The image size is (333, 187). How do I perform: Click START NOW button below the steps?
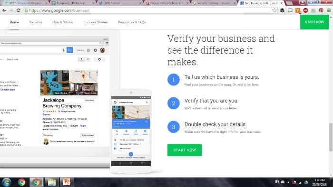click(185, 150)
